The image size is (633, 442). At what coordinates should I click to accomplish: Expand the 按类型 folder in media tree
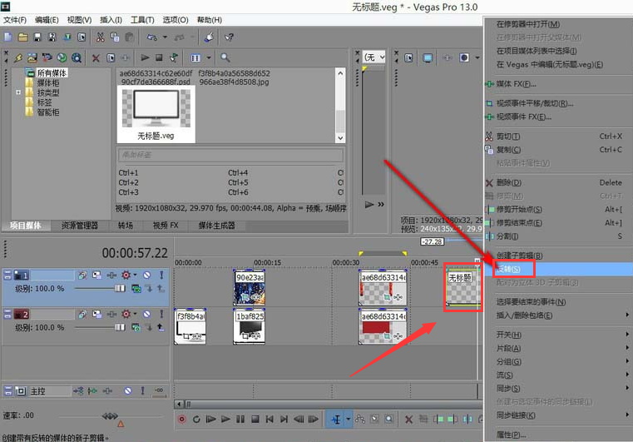(17, 92)
